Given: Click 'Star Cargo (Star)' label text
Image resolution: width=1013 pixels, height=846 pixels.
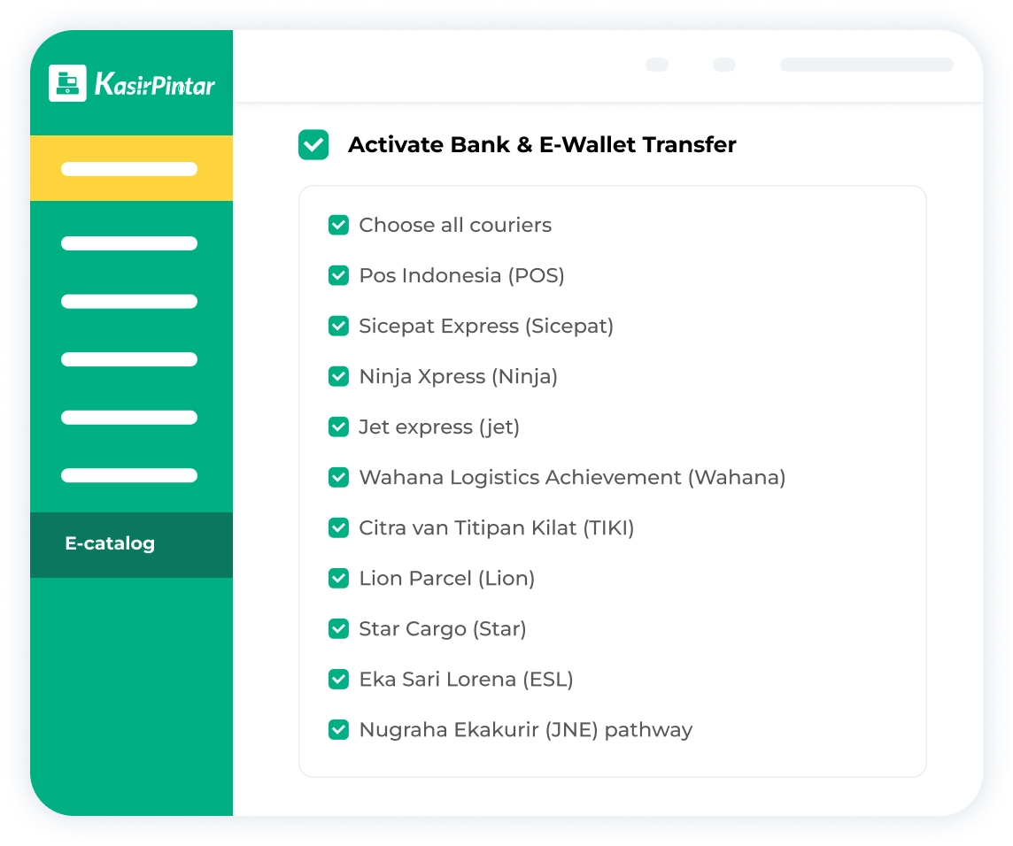Looking at the screenshot, I should [x=443, y=628].
